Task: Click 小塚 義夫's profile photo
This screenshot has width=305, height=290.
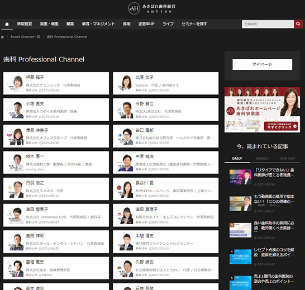Action: tap(15, 110)
